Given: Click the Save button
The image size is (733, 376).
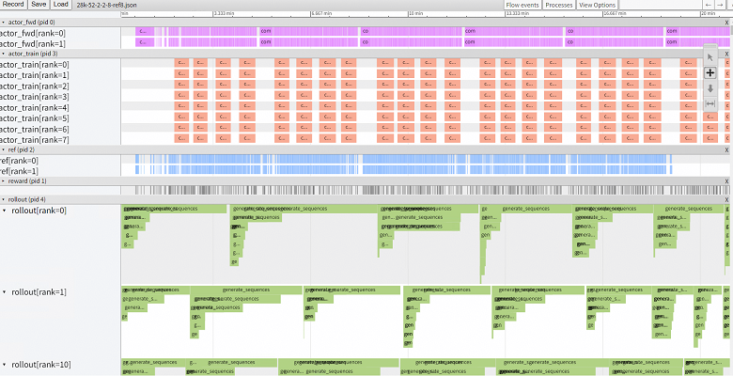Looking at the screenshot, I should [x=39, y=4].
